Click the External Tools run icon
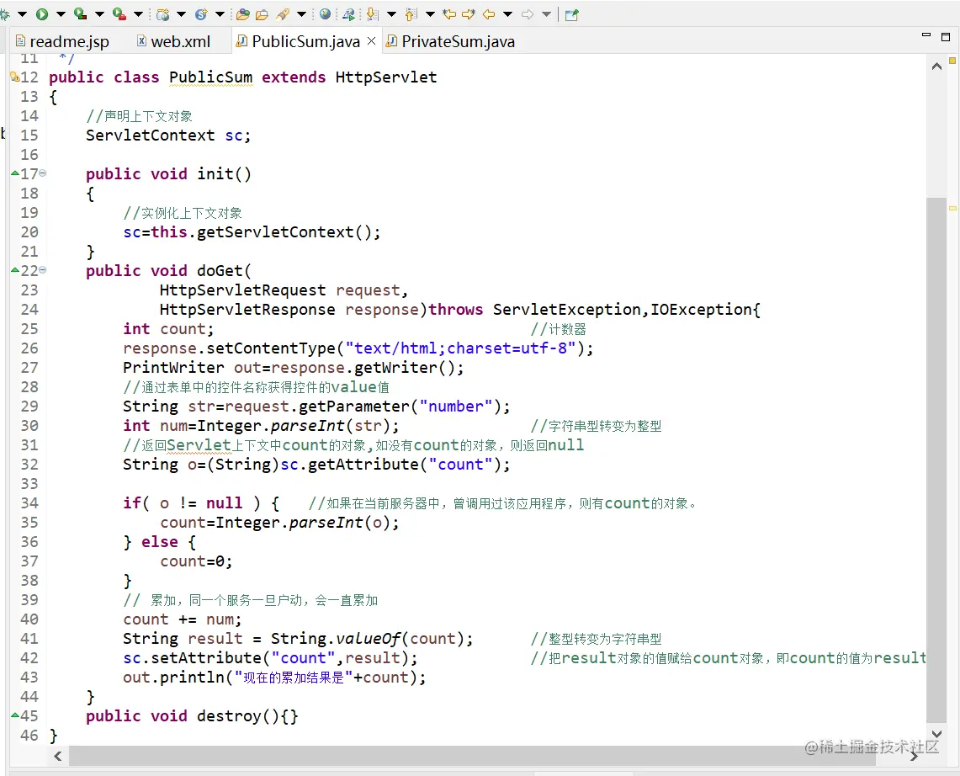The width and height of the screenshot is (960, 776). coord(119,14)
